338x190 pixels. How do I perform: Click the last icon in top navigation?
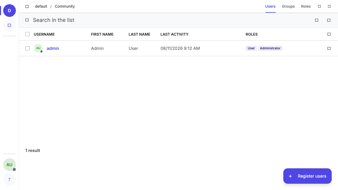tap(329, 6)
